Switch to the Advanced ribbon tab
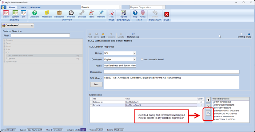 [35, 7]
